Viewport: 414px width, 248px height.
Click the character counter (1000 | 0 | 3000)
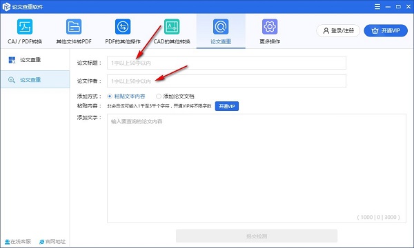pos(378,217)
